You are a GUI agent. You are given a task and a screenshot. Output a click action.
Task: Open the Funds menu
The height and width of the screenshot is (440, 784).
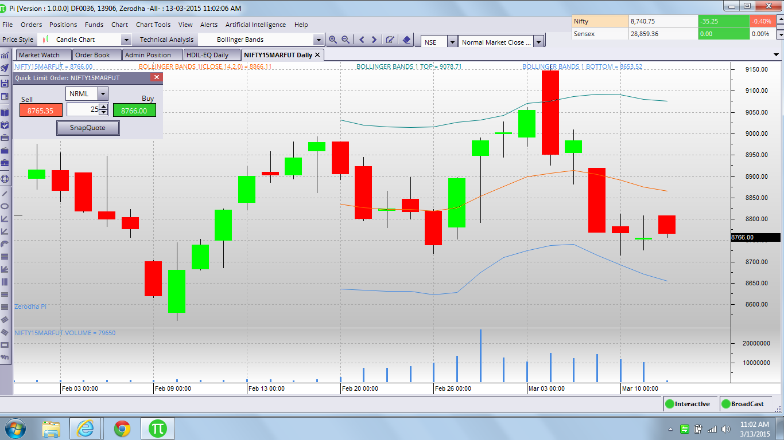point(94,25)
